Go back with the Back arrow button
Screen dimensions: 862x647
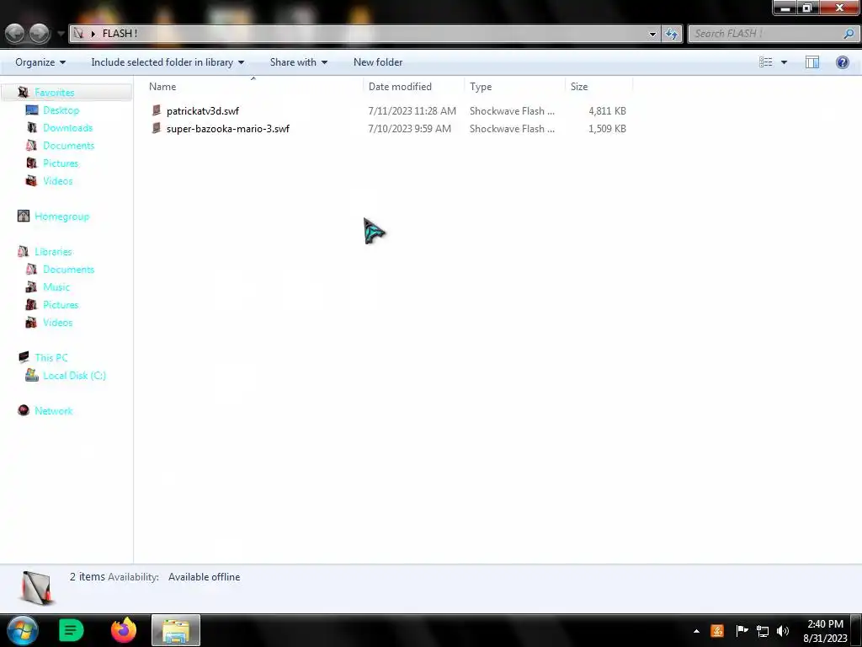[15, 34]
